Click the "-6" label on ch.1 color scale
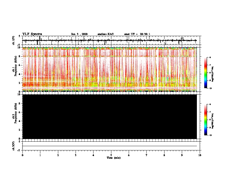Screen dimensions: 225x174 click(209, 57)
